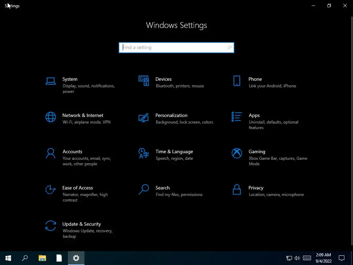353x265 pixels.
Task: Open the Windows Start menu
Action: pos(8,258)
